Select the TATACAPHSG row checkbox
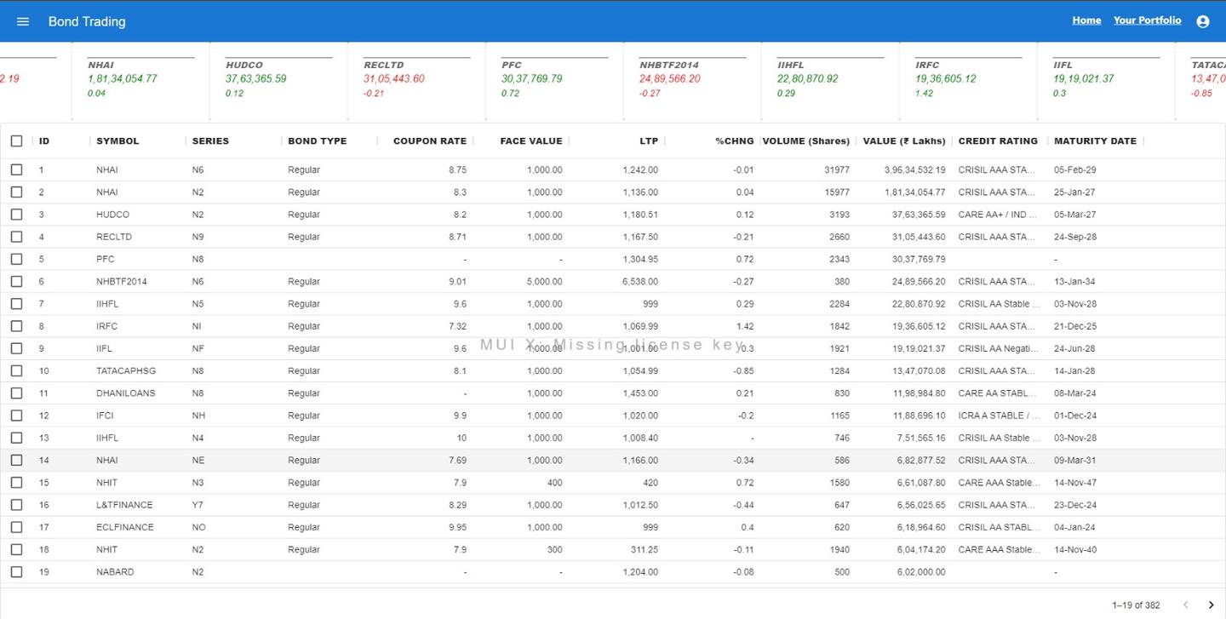The width and height of the screenshot is (1226, 619). click(x=17, y=370)
